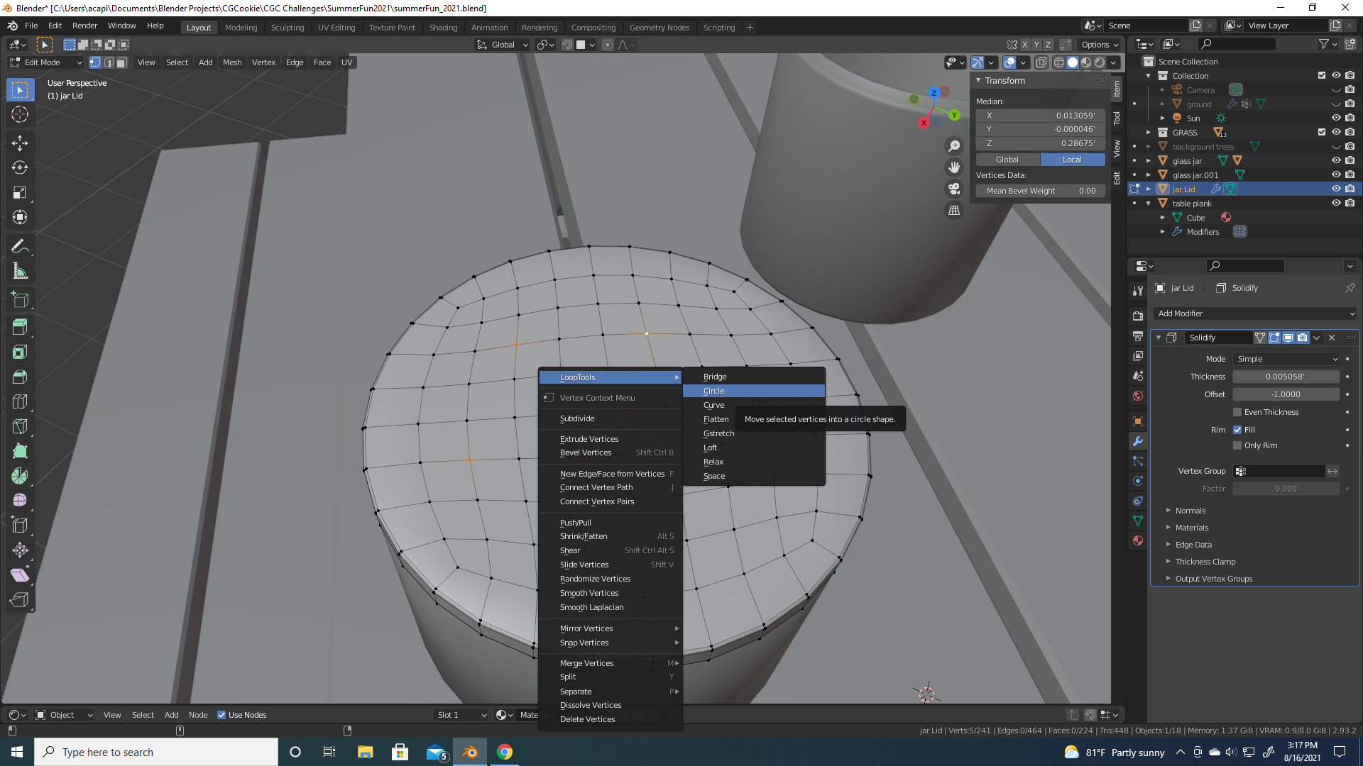Activate the Knife tool

(20, 426)
